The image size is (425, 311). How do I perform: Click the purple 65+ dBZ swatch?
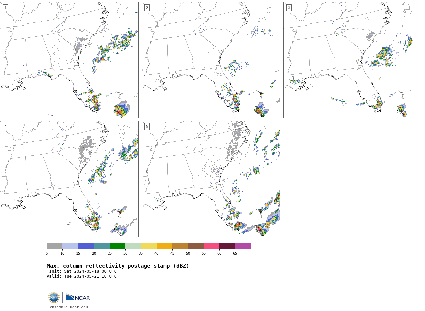243,246
